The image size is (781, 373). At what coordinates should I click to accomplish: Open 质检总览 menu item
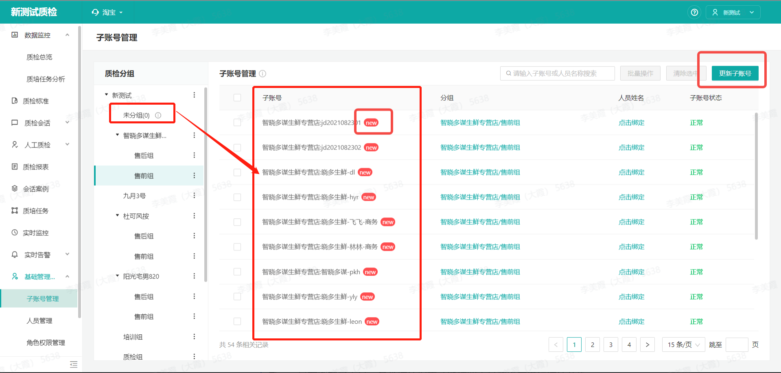click(39, 57)
